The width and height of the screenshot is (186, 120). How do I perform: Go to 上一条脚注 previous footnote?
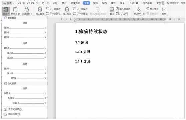[x=53, y=9]
